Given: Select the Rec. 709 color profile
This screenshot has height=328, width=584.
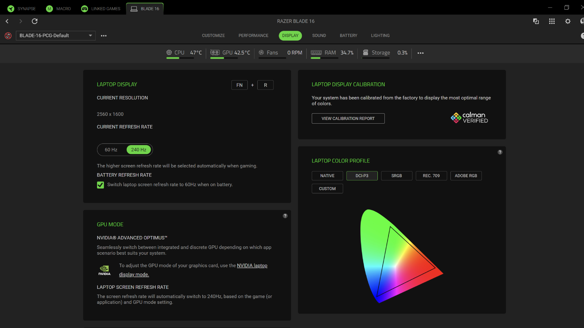Looking at the screenshot, I should point(431,176).
